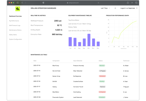This screenshot has height=101, width=146.
Task: Reload the page with refresh icon
Action: click(99, 3)
